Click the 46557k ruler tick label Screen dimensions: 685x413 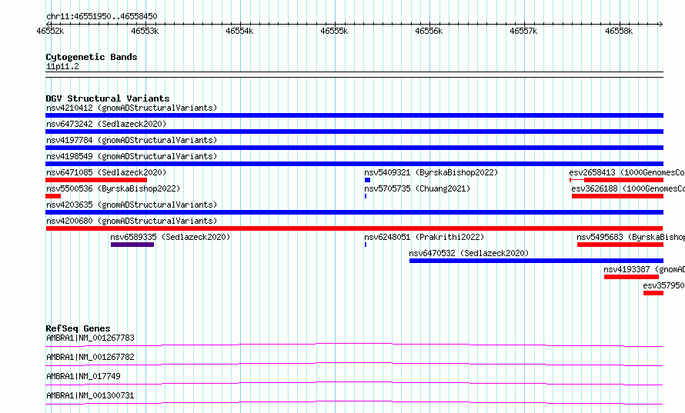pyautogui.click(x=523, y=31)
